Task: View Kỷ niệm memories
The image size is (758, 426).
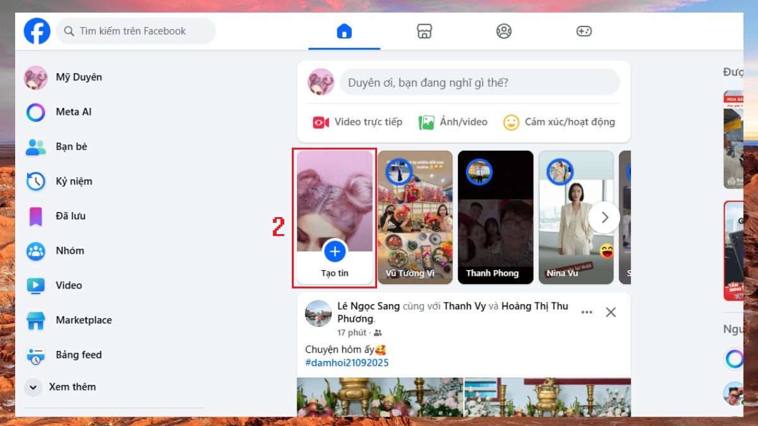Action: click(74, 181)
